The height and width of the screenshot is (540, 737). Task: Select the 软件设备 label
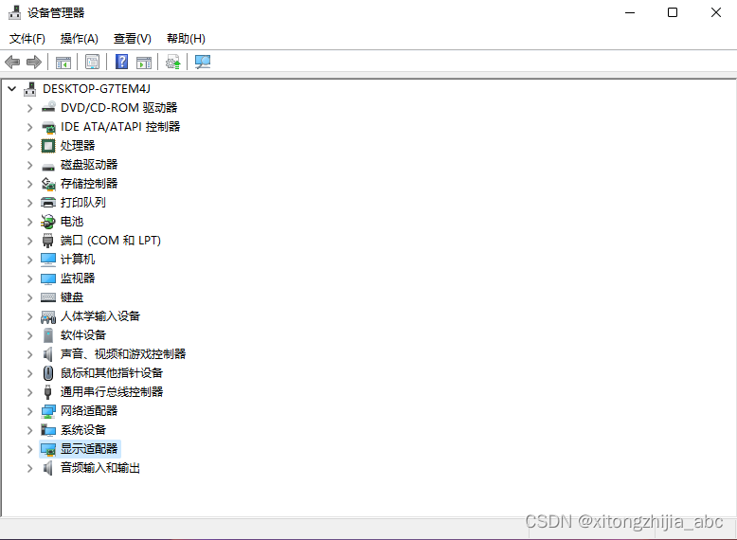[83, 335]
